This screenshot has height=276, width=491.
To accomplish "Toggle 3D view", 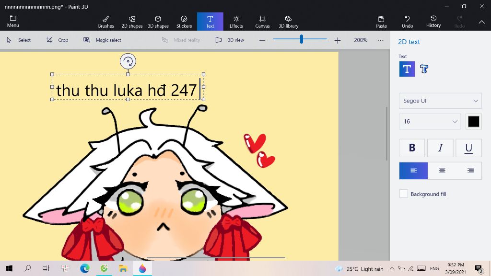I will click(230, 40).
